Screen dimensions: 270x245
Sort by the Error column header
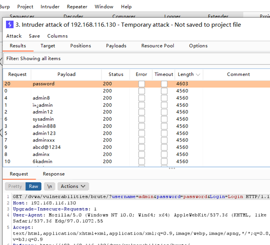(x=142, y=74)
